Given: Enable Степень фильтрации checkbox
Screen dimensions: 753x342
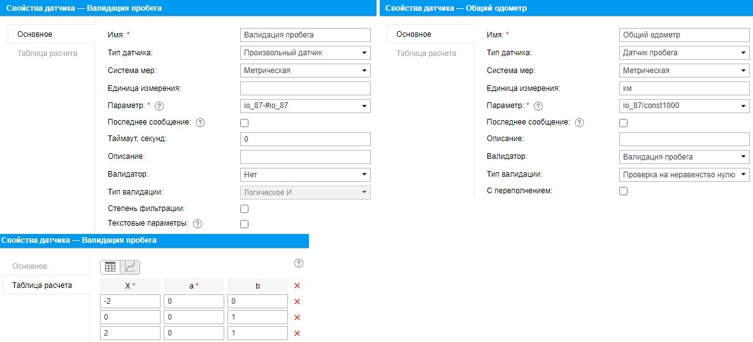Looking at the screenshot, I should (x=244, y=209).
